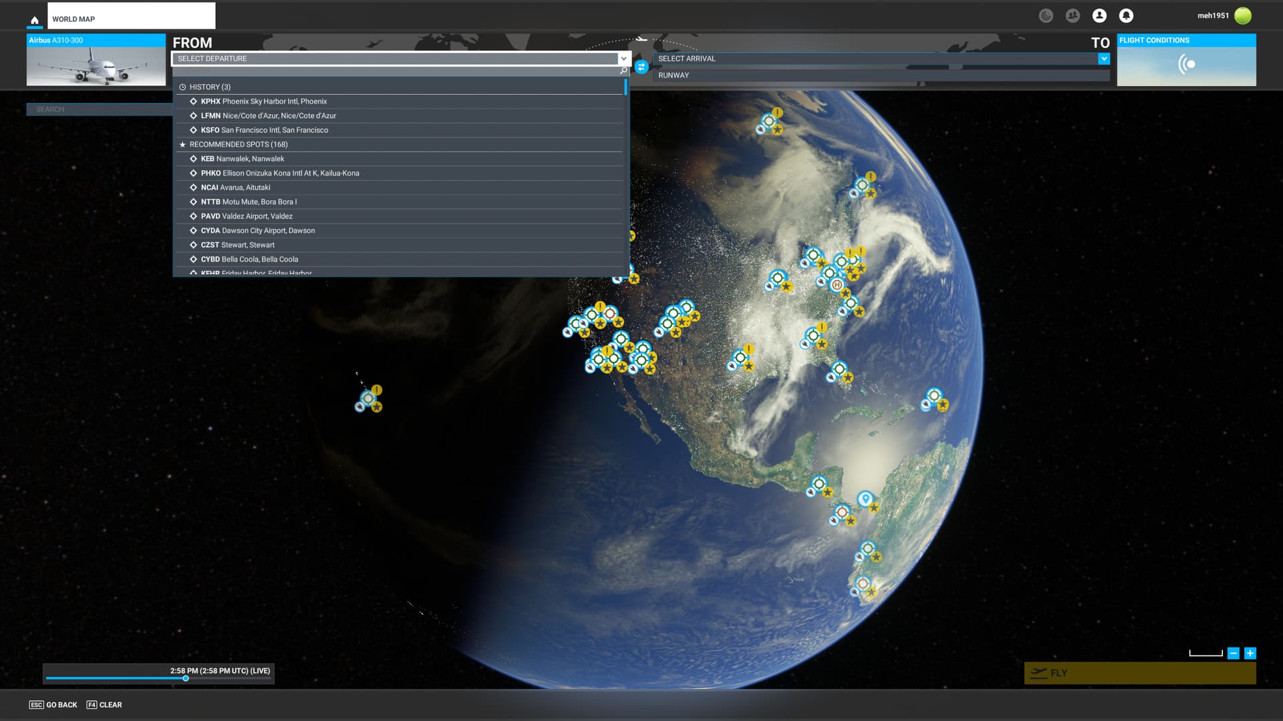The image size is (1283, 721).
Task: Choose KPHX Phoenix Sky Harbor from history
Action: [x=264, y=101]
